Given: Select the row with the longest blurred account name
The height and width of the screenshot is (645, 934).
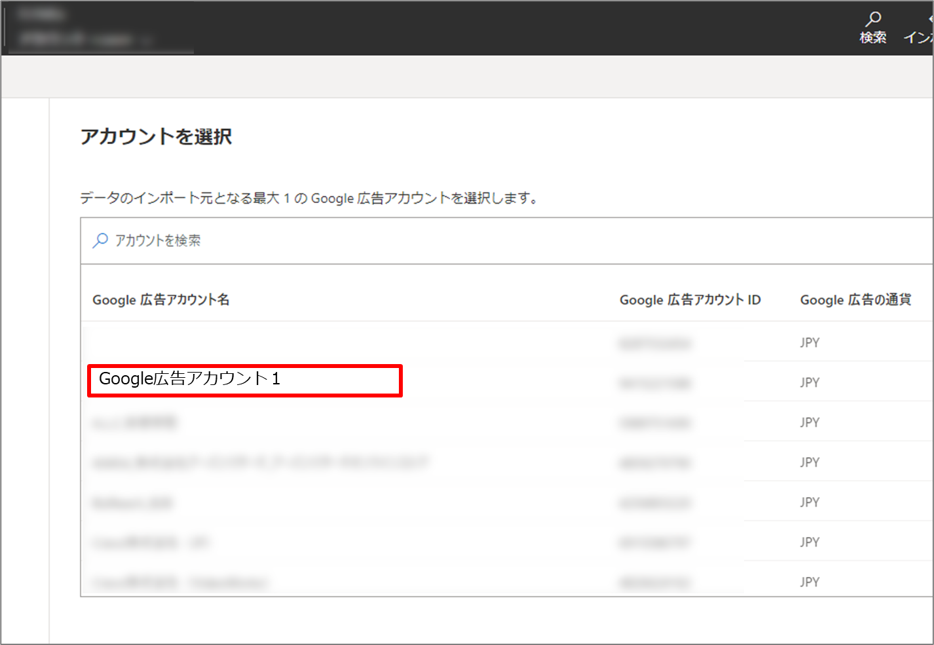Looking at the screenshot, I should (x=260, y=463).
